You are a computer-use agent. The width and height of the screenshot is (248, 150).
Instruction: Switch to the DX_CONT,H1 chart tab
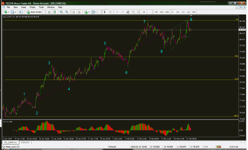(11, 142)
